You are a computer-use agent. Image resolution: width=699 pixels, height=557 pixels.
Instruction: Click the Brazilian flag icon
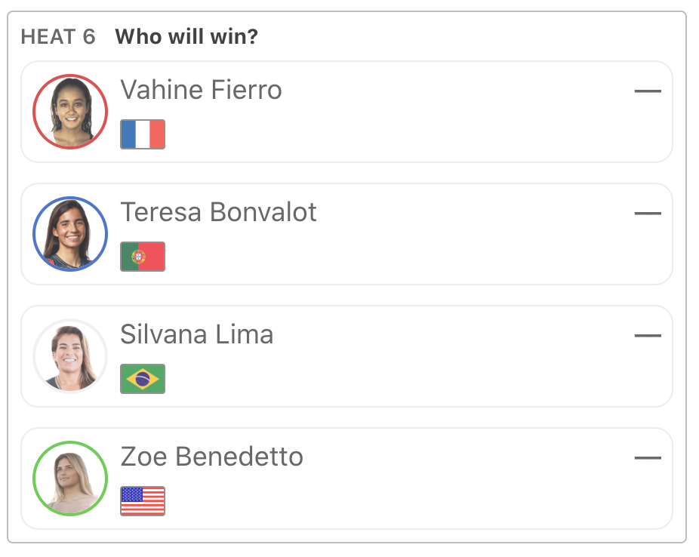(143, 379)
